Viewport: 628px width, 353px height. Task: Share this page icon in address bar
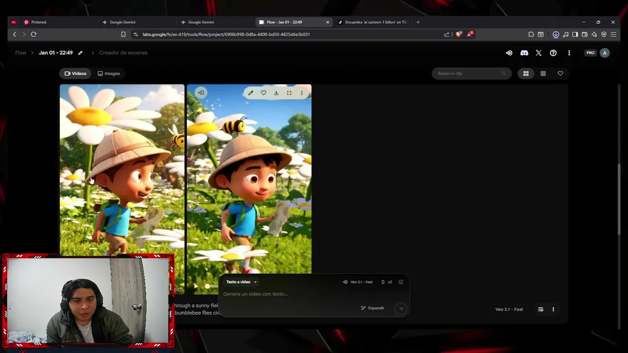click(x=446, y=34)
